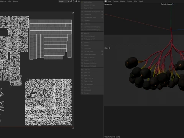184x138 pixels.
Task: Click the Default Camera label
Action: click(167, 4)
